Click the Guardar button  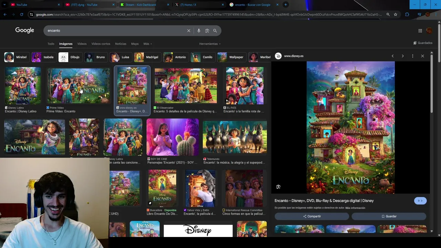coord(389,216)
